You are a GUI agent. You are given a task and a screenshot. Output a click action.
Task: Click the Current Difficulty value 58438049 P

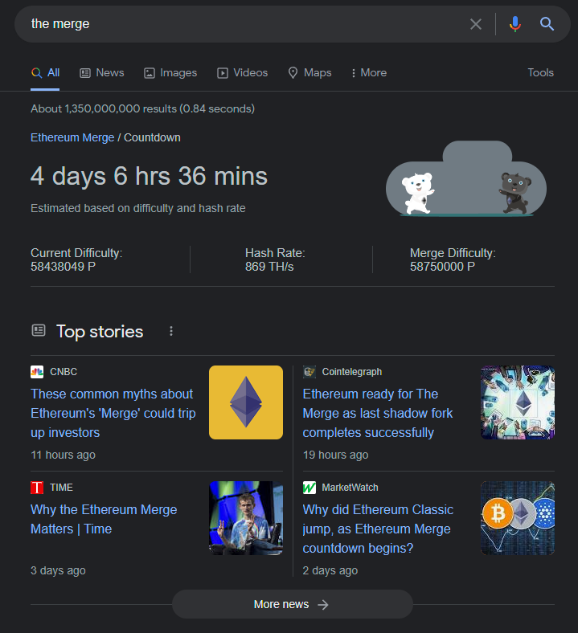(63, 267)
